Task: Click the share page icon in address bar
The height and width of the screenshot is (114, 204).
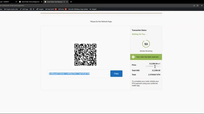Action: pyautogui.click(x=194, y=6)
